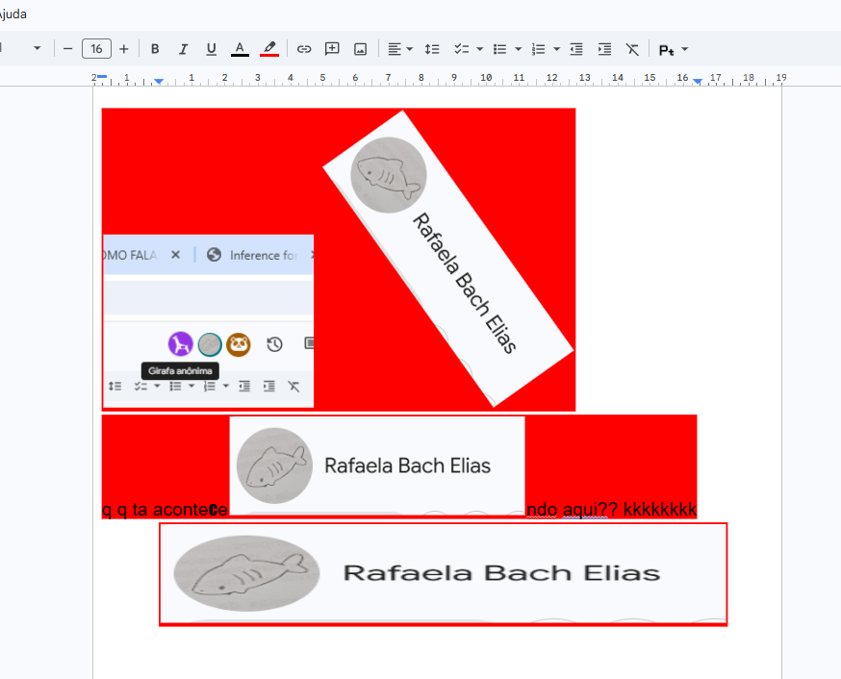
Task: Select the Girafa anônima screenshot image
Action: (208, 320)
